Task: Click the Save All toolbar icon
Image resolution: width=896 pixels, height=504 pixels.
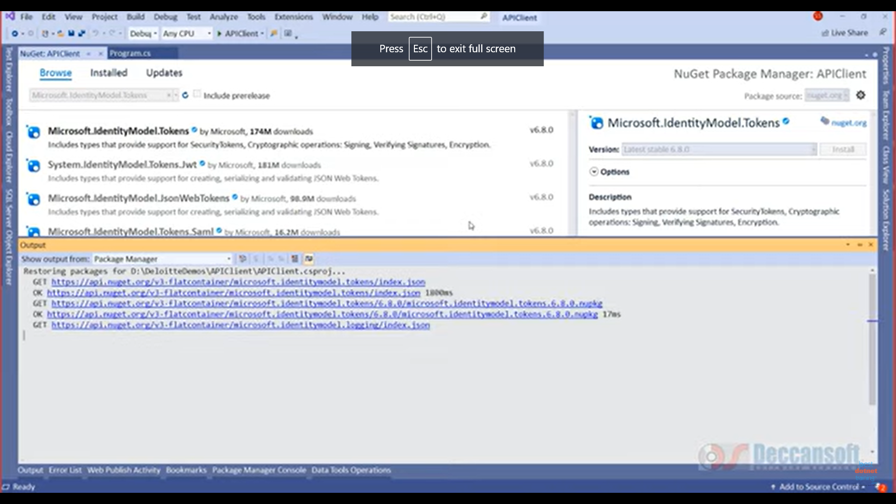Action: pyautogui.click(x=81, y=33)
